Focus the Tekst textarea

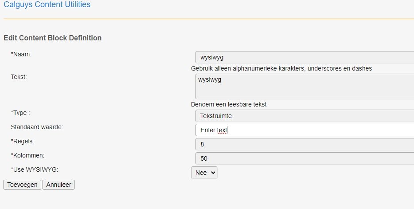click(304, 86)
